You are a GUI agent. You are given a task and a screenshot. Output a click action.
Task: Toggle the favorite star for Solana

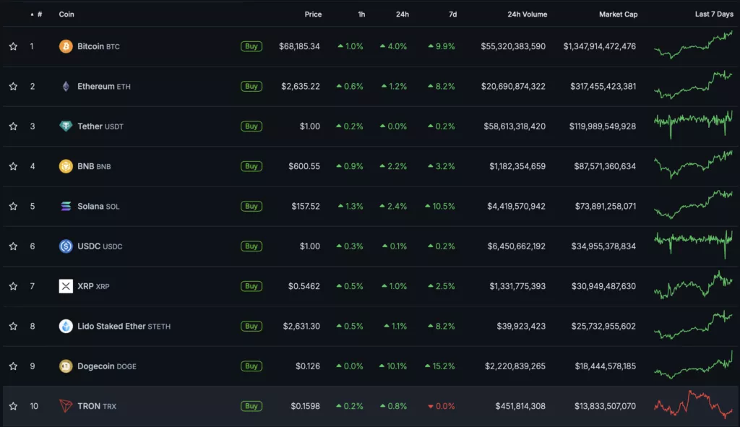[x=13, y=207]
